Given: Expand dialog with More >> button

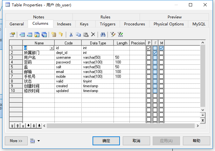Looking at the screenshot, I should pyautogui.click(x=16, y=141).
